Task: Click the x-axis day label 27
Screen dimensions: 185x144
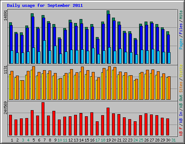Action: (x=152, y=140)
